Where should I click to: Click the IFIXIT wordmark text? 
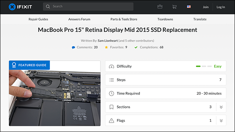click(x=25, y=7)
